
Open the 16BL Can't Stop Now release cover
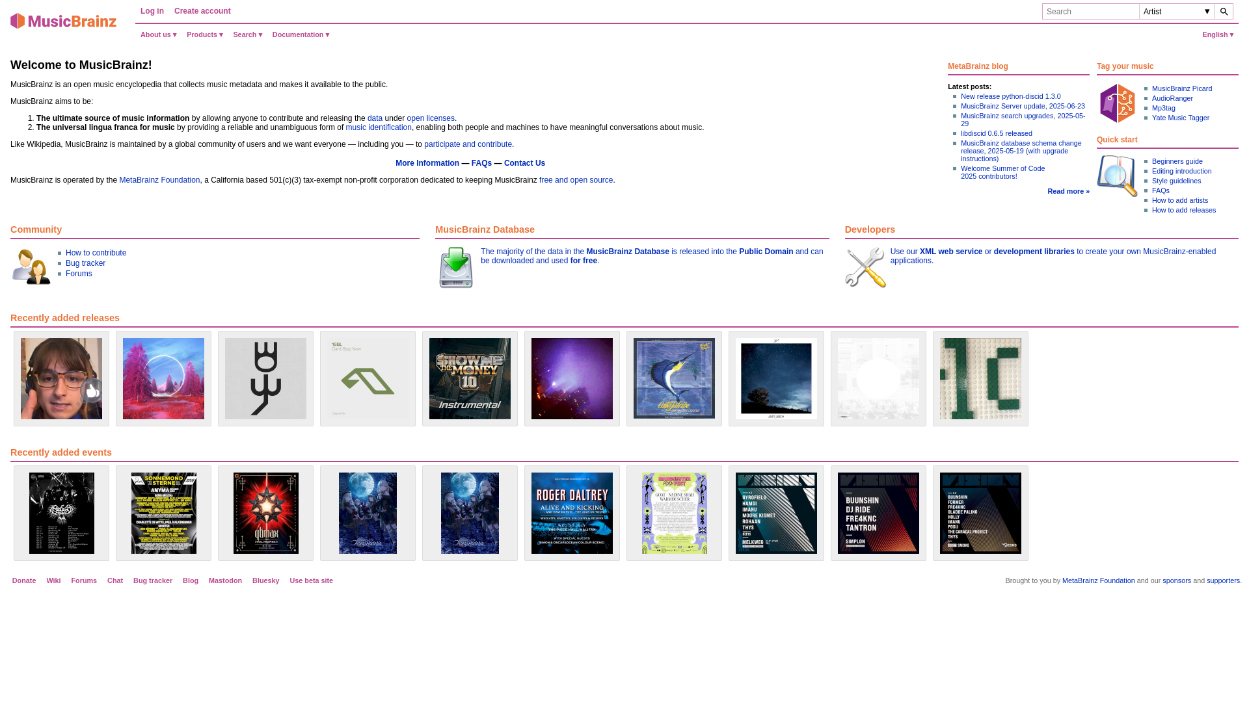point(368,378)
